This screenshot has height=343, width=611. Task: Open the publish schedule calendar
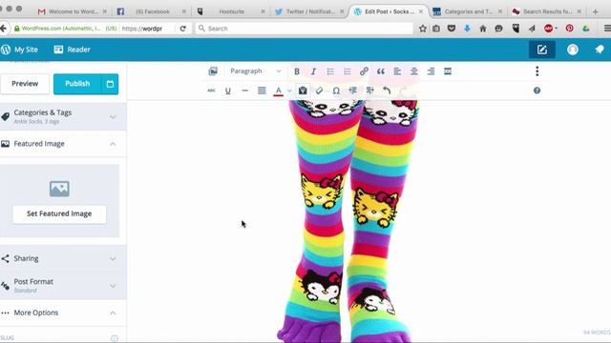pos(110,84)
